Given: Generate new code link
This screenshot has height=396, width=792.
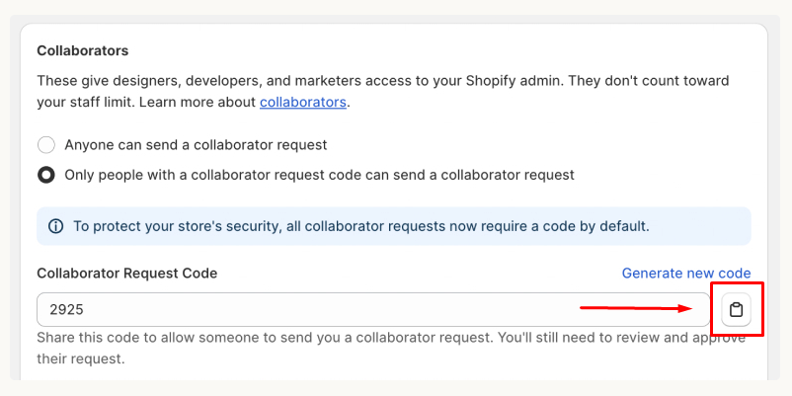Looking at the screenshot, I should tap(686, 274).
